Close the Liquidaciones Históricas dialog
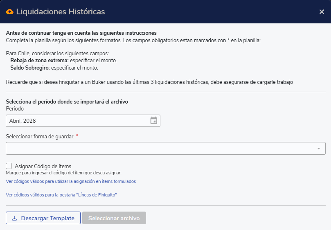Image resolution: width=331 pixels, height=230 pixels. 322,12
